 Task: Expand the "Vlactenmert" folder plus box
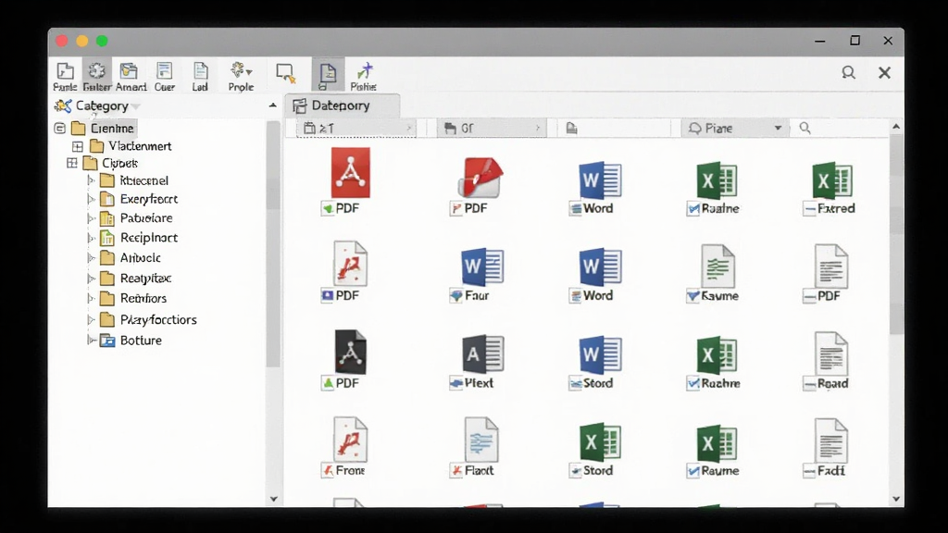tap(78, 146)
